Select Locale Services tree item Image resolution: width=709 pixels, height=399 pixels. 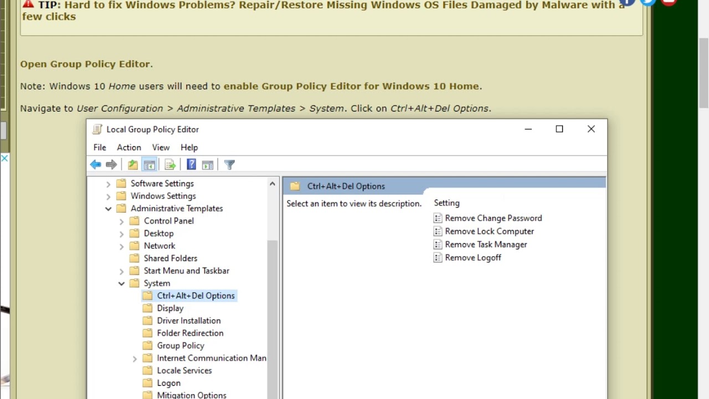click(184, 371)
